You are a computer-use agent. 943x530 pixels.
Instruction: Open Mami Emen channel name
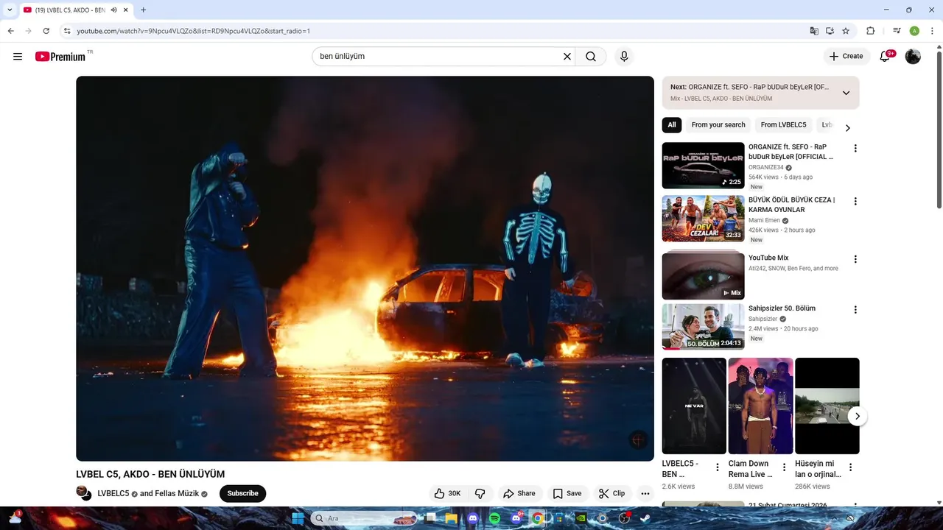point(764,221)
